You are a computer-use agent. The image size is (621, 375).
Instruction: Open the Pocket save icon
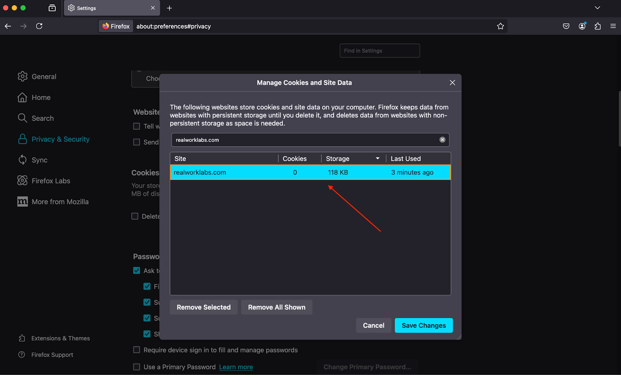click(x=566, y=26)
